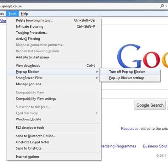Click the Google Search button

click(150, 105)
